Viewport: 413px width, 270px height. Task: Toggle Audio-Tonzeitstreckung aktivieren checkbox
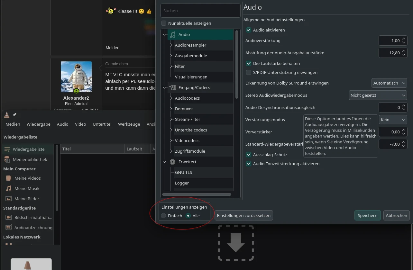coord(249,164)
